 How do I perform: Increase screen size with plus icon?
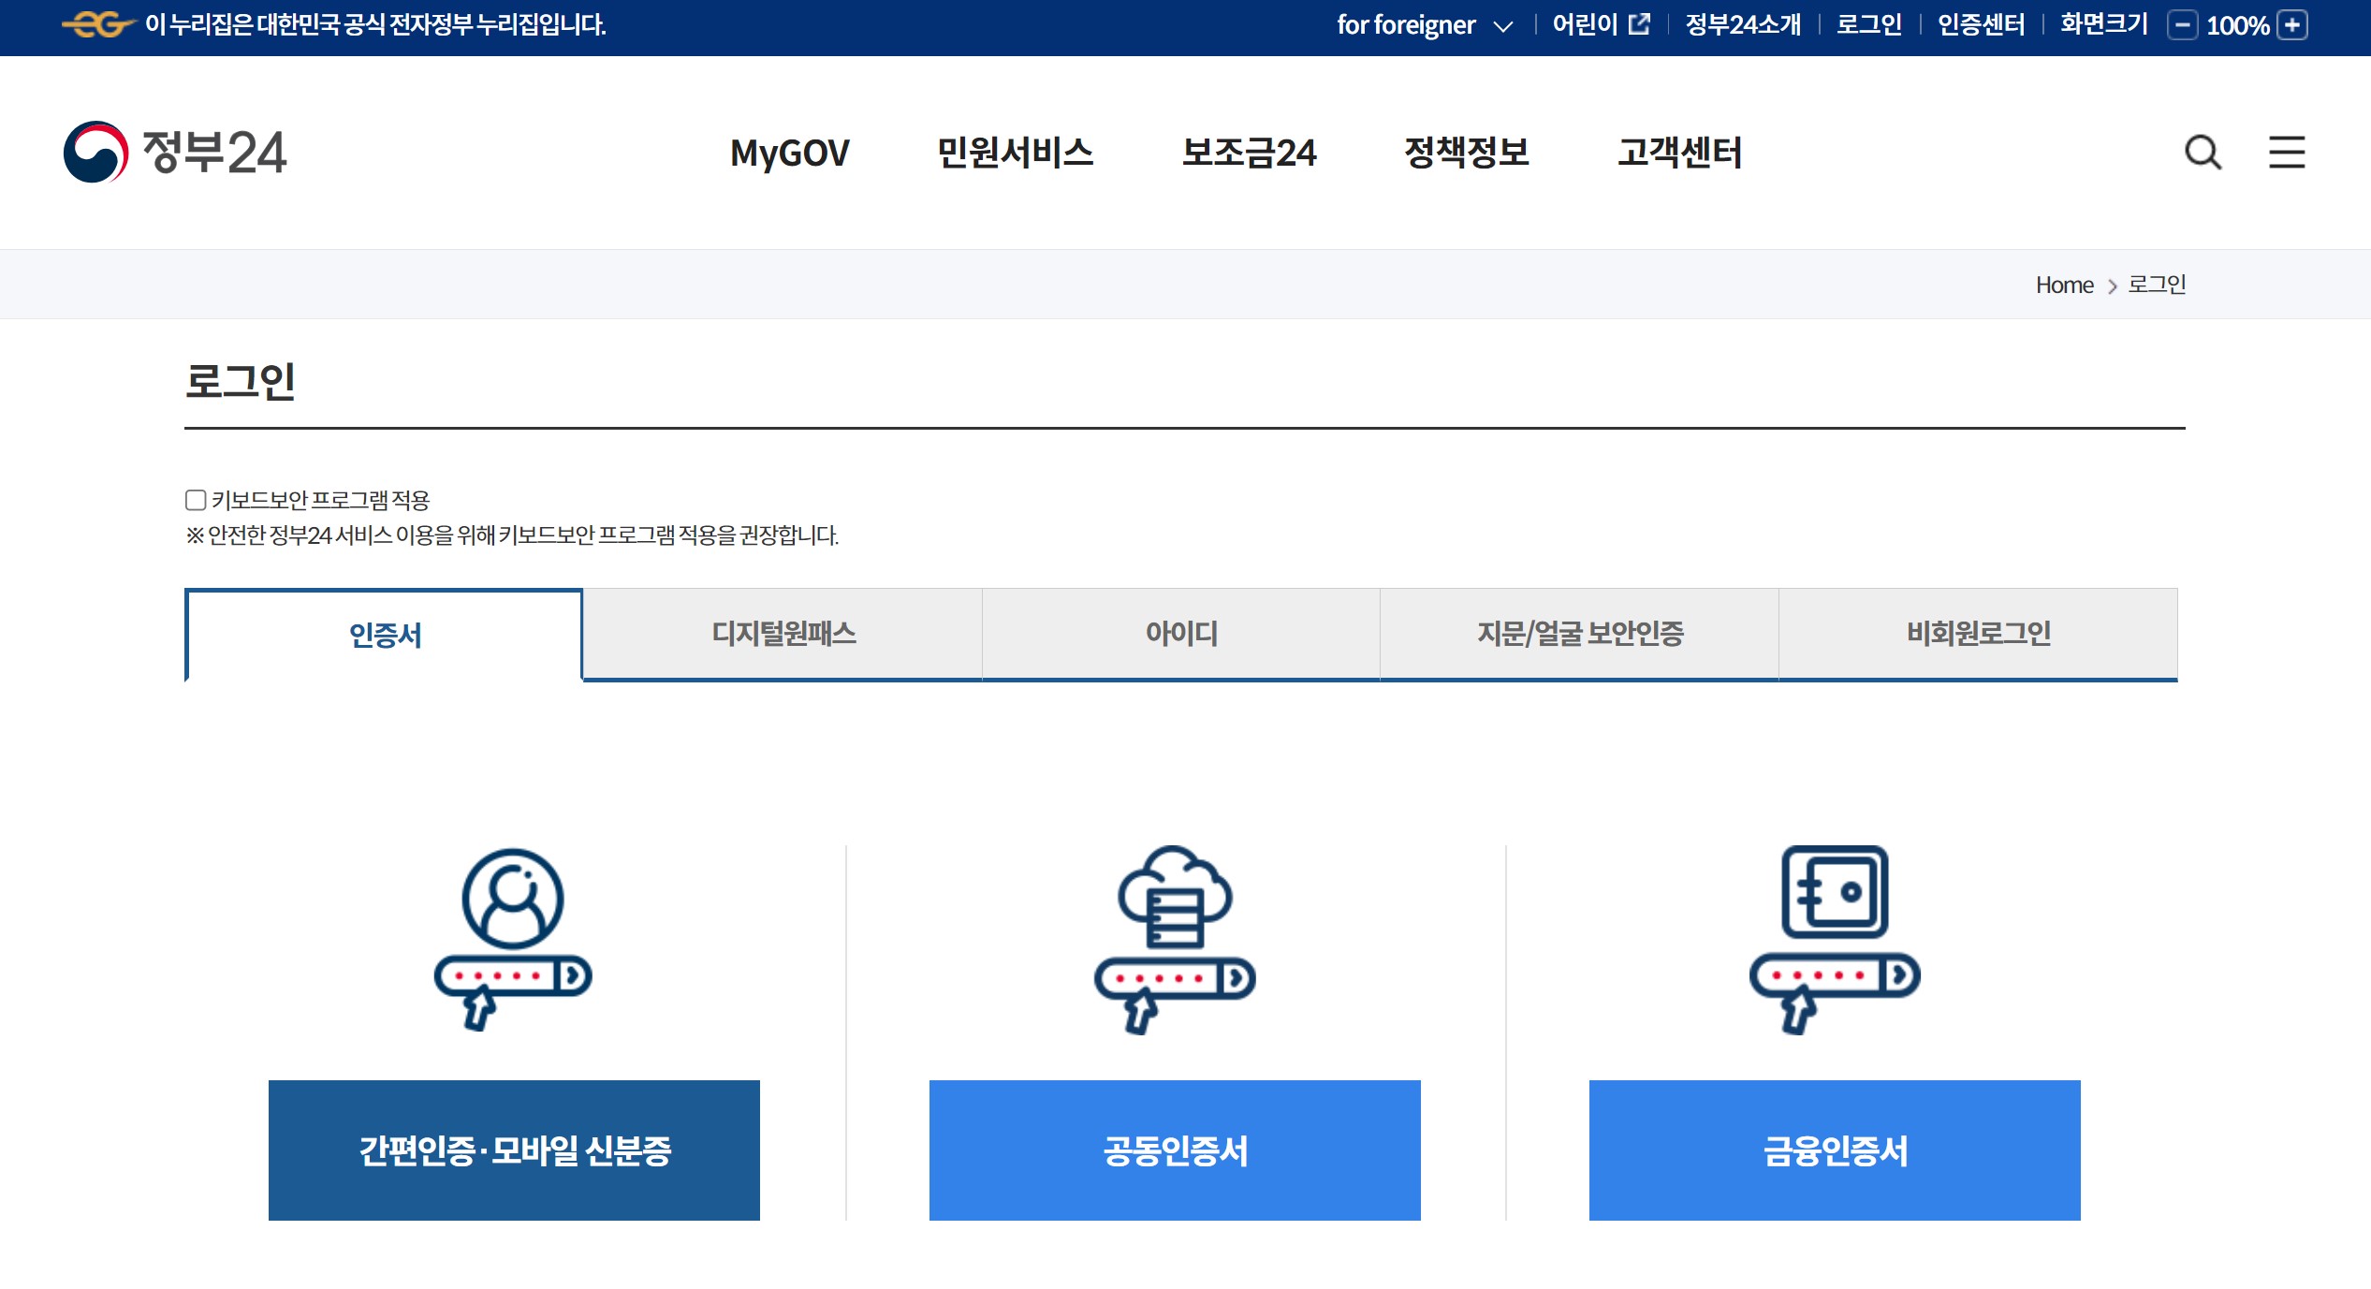point(2292,25)
